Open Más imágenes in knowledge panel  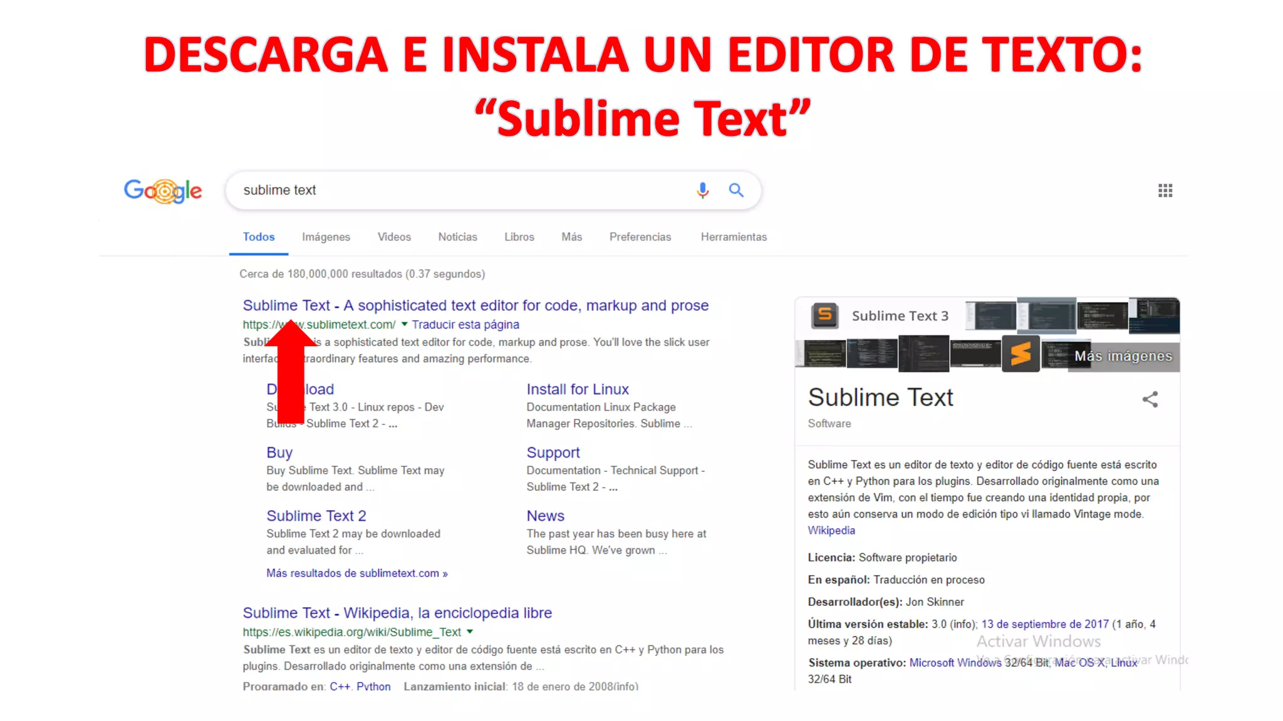pyautogui.click(x=1123, y=356)
